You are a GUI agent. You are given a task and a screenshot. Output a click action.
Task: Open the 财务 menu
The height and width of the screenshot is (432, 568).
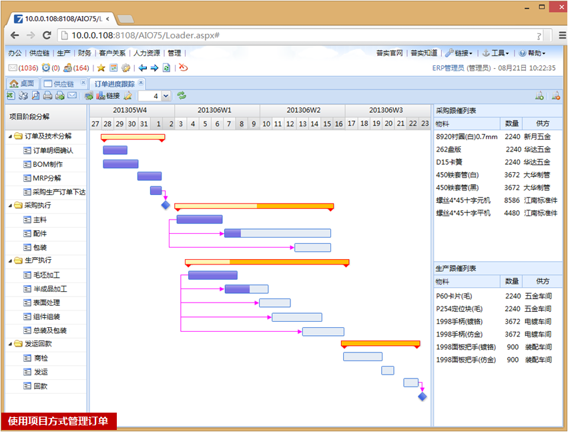(x=84, y=53)
